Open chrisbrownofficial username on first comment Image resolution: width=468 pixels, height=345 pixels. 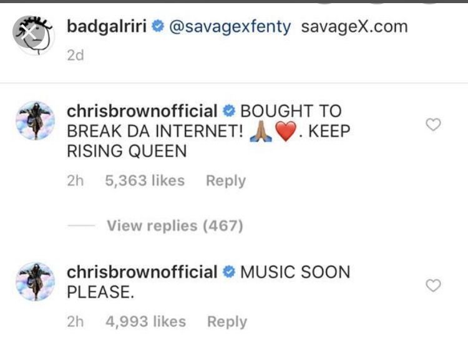[142, 111]
